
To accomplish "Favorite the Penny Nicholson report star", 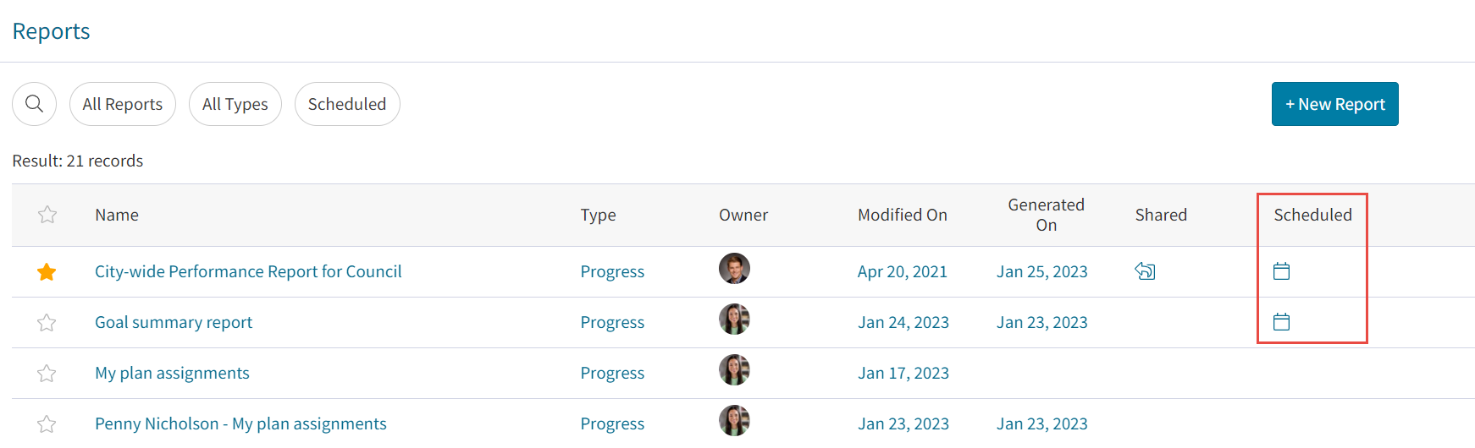I will pyautogui.click(x=47, y=423).
